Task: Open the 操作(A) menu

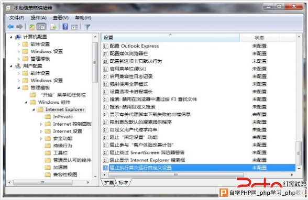Action: [x=39, y=18]
